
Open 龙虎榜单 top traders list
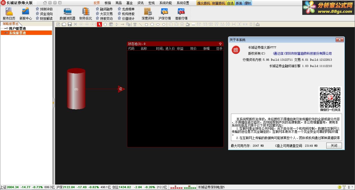pos(126,9)
